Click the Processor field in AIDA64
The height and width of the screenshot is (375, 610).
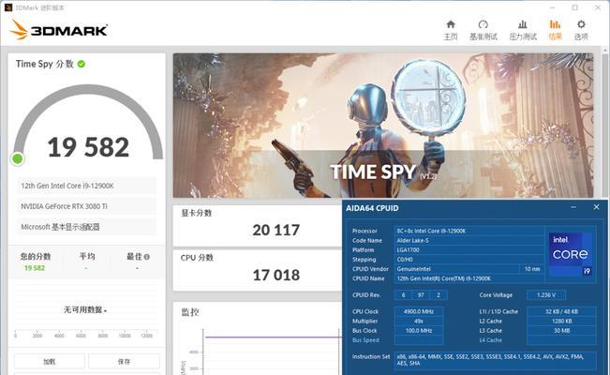point(469,231)
